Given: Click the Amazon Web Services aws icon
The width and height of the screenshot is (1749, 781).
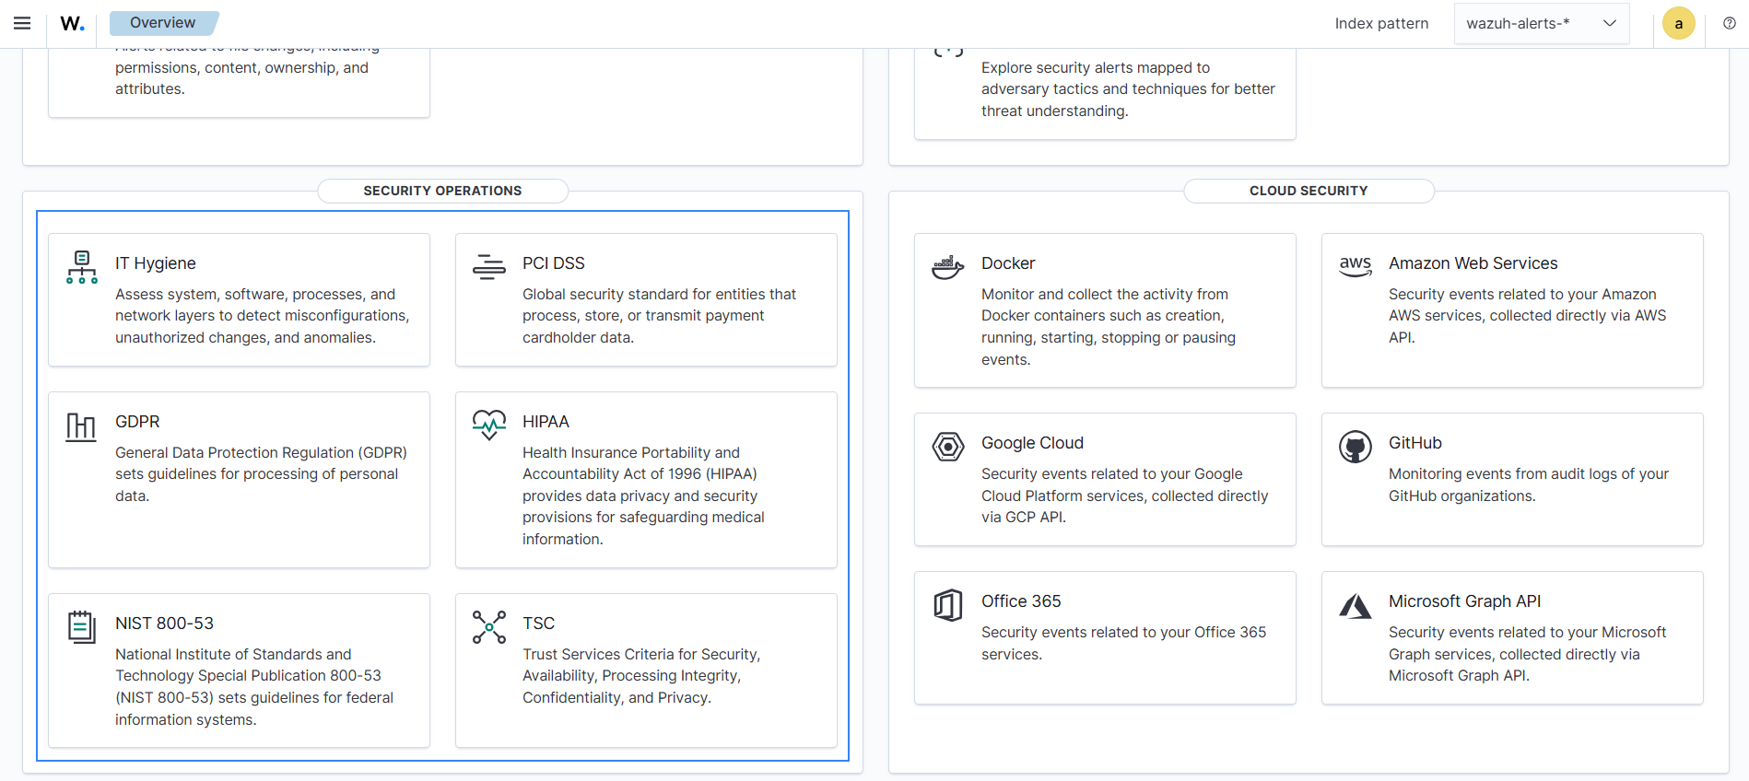Looking at the screenshot, I should (x=1355, y=266).
